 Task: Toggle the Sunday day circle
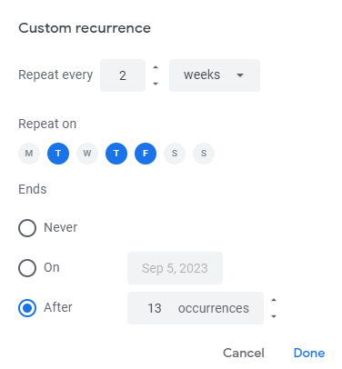tap(204, 154)
